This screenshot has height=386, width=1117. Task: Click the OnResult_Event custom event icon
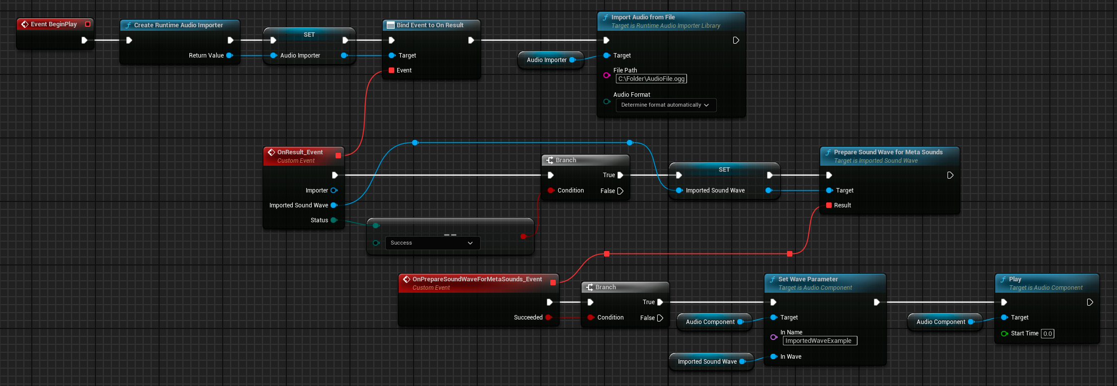point(271,152)
